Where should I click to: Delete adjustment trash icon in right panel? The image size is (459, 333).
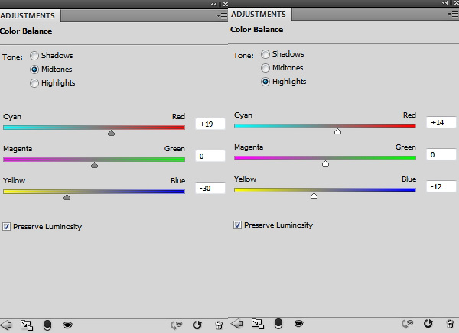tap(450, 324)
